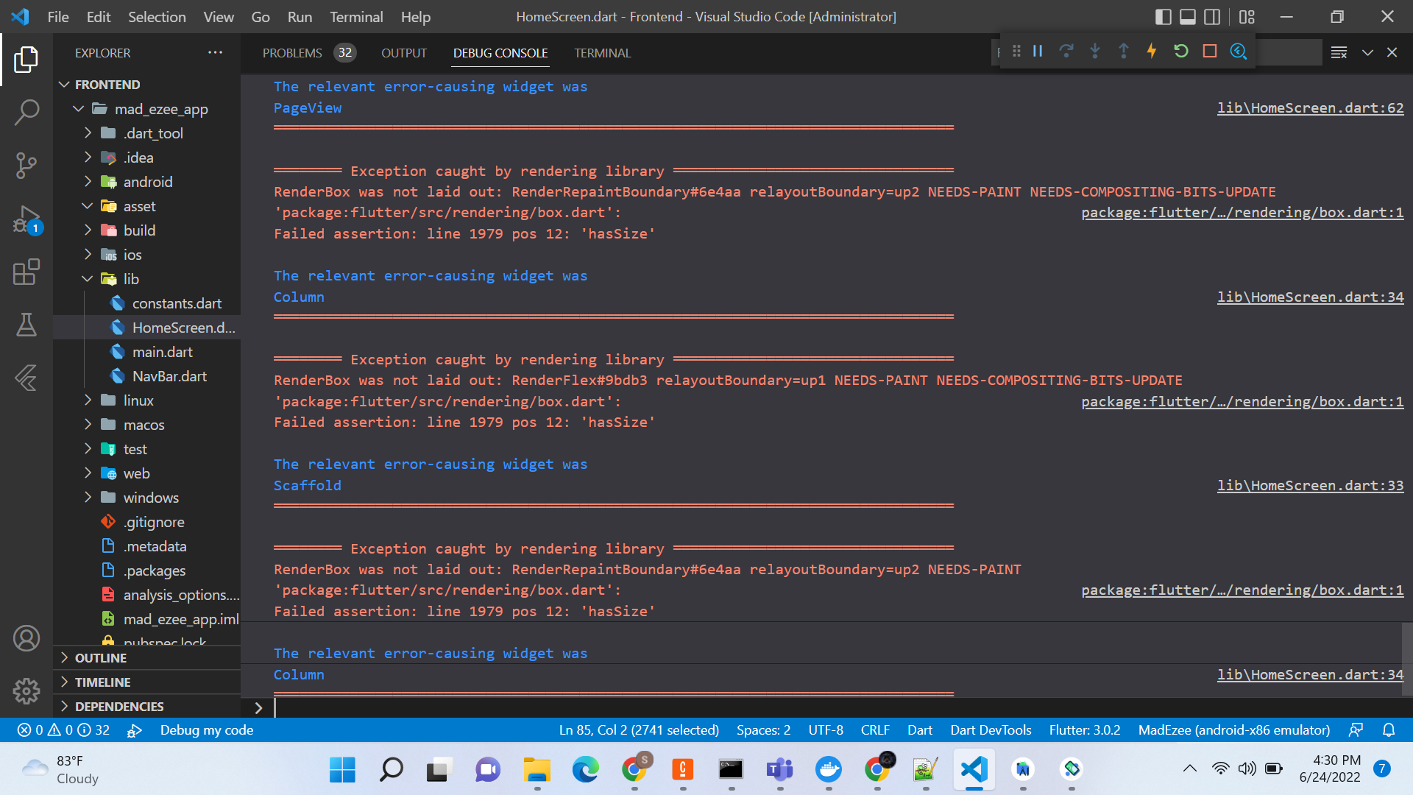Image resolution: width=1413 pixels, height=795 pixels.
Task: Click the debug Step Out button
Action: click(1124, 51)
